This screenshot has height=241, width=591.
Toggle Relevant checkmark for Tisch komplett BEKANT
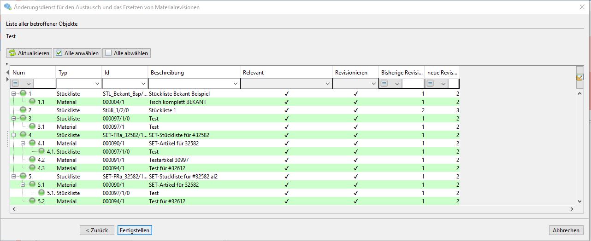point(286,102)
